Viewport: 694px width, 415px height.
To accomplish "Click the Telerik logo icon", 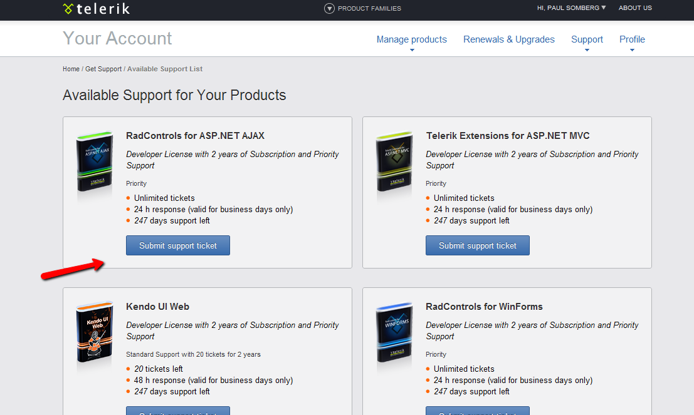I will coord(68,9).
